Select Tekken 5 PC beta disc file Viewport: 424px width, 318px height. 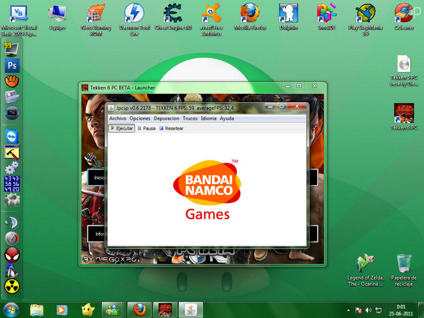[x=404, y=70]
